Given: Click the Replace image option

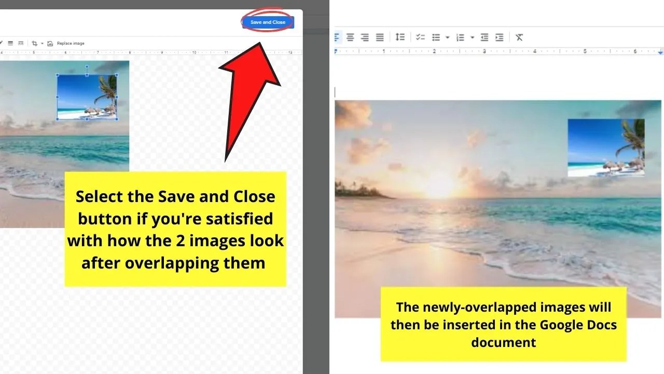Looking at the screenshot, I should pyautogui.click(x=70, y=43).
